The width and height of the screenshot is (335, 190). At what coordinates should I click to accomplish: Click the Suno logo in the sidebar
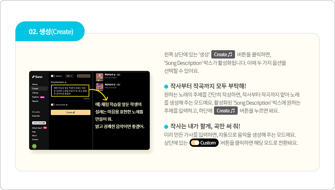click(x=37, y=77)
